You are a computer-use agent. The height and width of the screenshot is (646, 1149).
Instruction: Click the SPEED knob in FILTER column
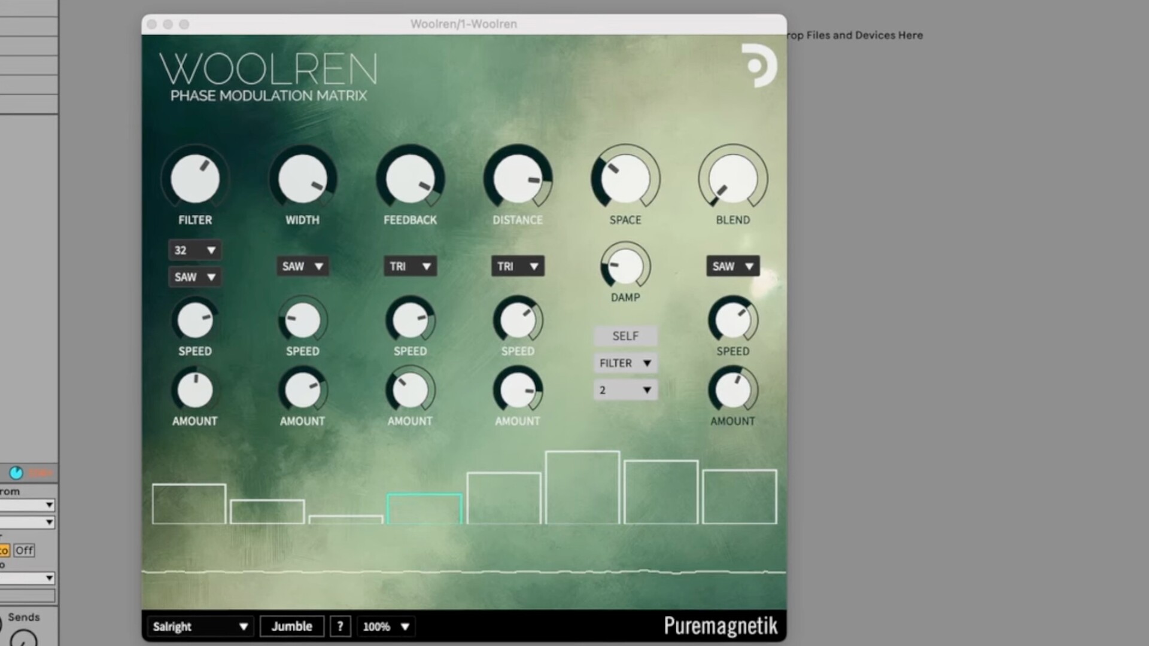[195, 320]
